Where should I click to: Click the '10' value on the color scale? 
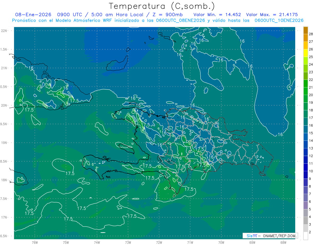(311, 171)
